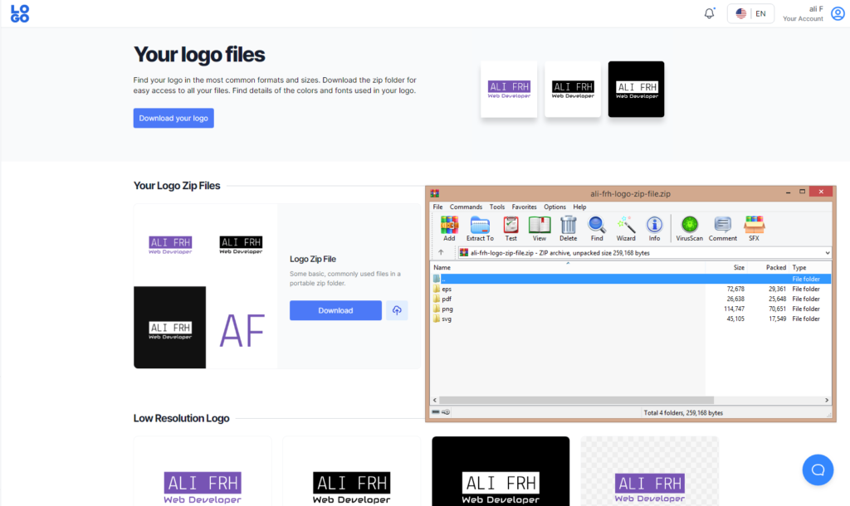
Task: Click the Download your logo button
Action: 173,118
